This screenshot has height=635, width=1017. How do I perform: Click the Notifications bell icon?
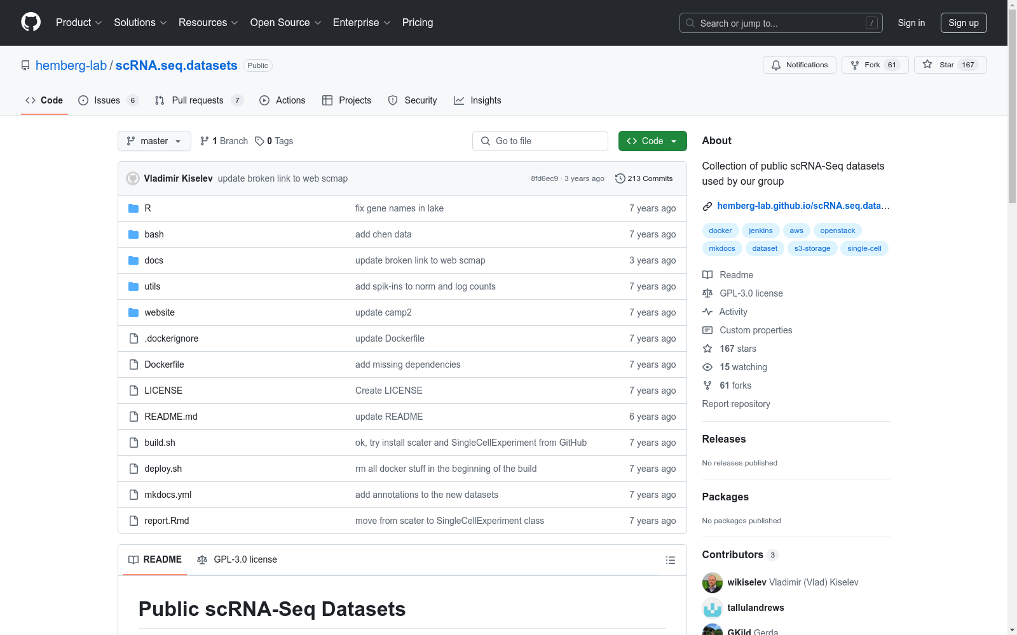coord(776,65)
